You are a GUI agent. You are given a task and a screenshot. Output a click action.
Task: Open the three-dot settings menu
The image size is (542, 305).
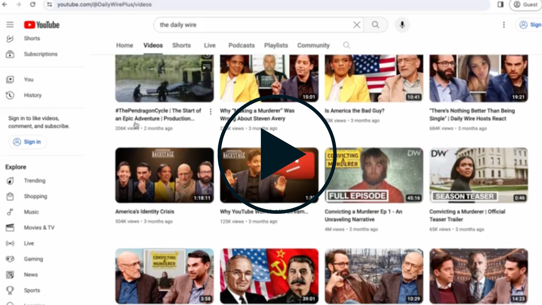tap(504, 25)
